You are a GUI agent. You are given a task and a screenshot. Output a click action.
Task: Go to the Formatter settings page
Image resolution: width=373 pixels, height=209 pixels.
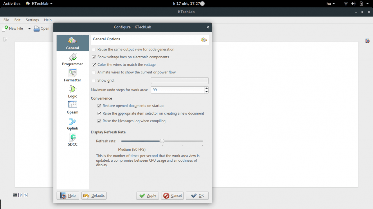coord(73,76)
